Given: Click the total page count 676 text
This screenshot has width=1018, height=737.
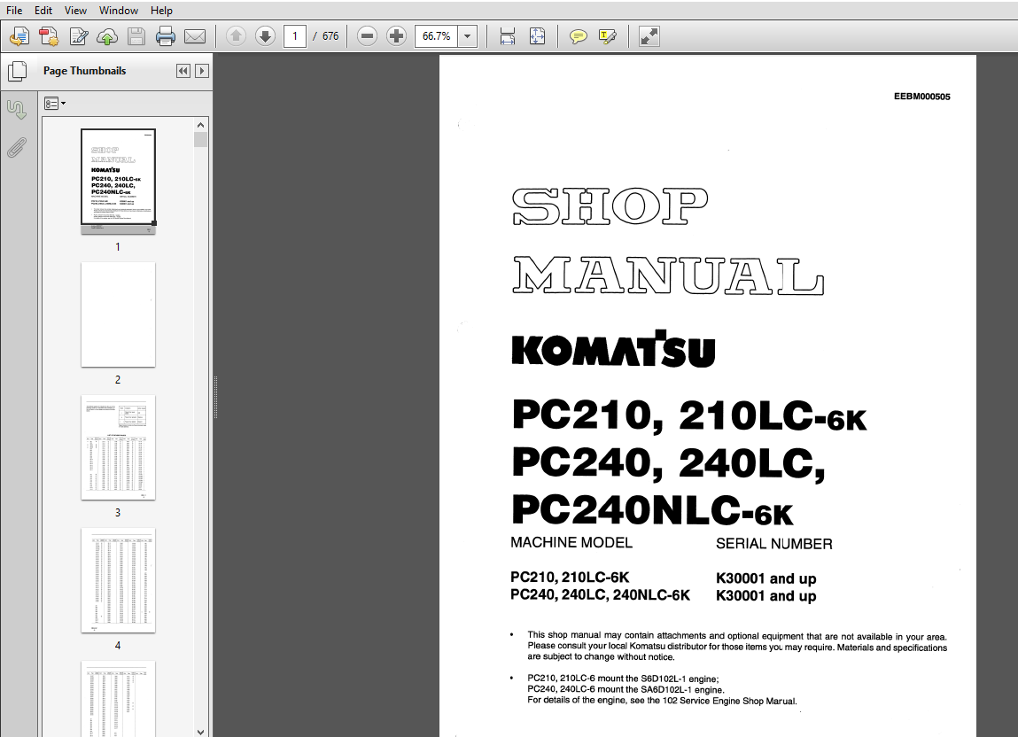Looking at the screenshot, I should point(330,36).
